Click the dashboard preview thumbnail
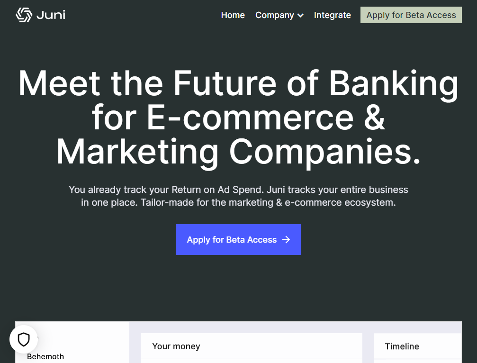The height and width of the screenshot is (363, 477). [x=238, y=342]
